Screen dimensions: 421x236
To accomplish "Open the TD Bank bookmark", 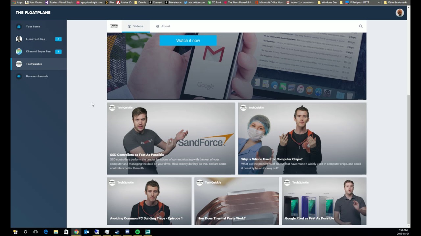I will click(x=214, y=2).
